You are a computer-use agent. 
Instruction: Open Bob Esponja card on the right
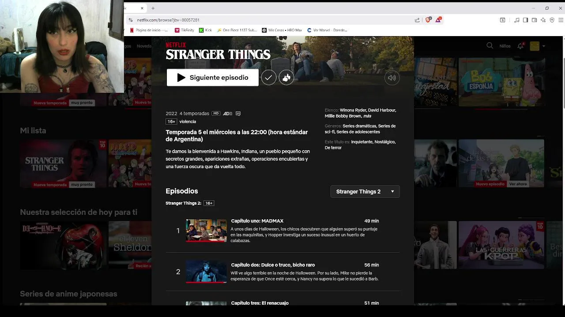(501, 82)
